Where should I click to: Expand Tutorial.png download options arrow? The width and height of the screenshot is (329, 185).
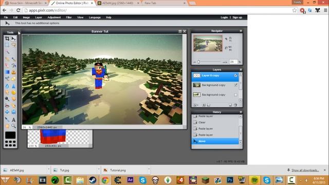pos(149,169)
